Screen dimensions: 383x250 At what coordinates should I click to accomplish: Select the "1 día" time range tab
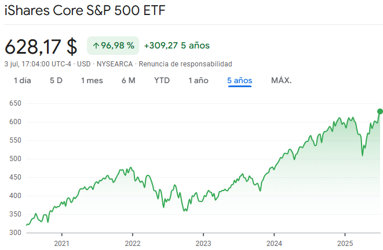click(x=23, y=80)
